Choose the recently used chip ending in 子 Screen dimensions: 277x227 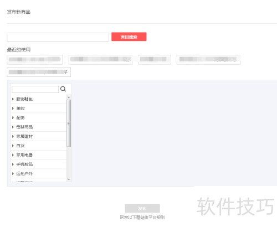click(x=39, y=72)
